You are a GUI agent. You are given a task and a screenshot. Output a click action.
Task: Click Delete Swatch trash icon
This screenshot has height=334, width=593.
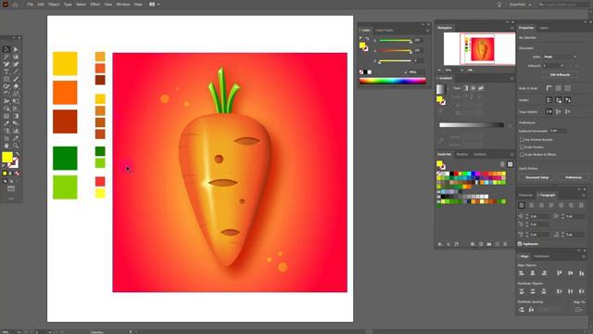tap(505, 244)
